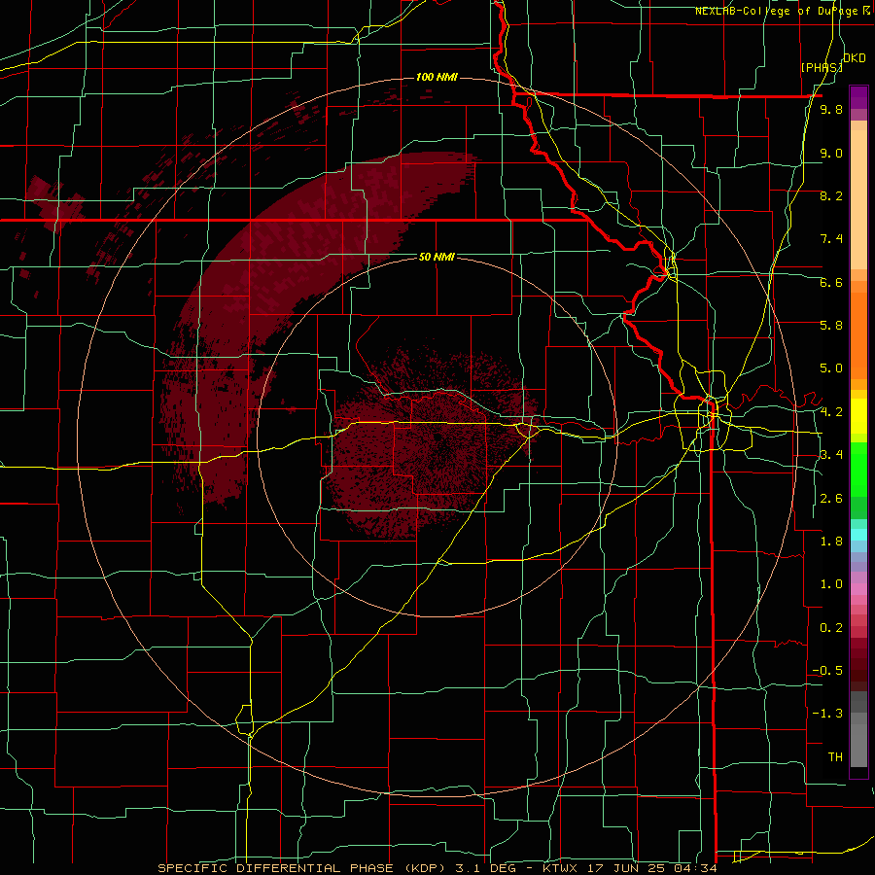The height and width of the screenshot is (875, 875).
Task: Select the bottom KDP product caption text
Action: coord(437,868)
